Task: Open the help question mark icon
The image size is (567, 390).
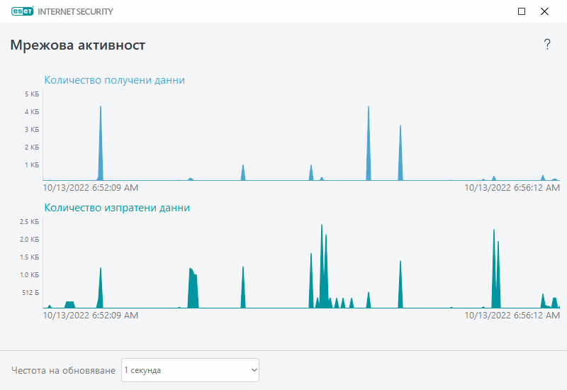Action: [x=547, y=45]
